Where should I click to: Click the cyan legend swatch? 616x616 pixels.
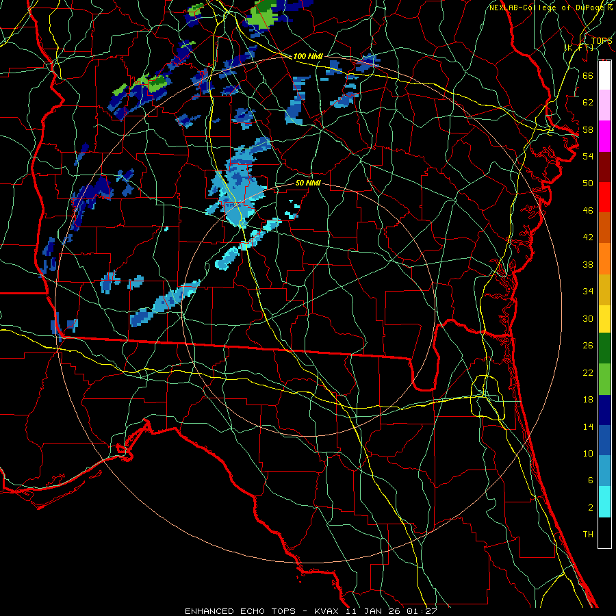[604, 502]
